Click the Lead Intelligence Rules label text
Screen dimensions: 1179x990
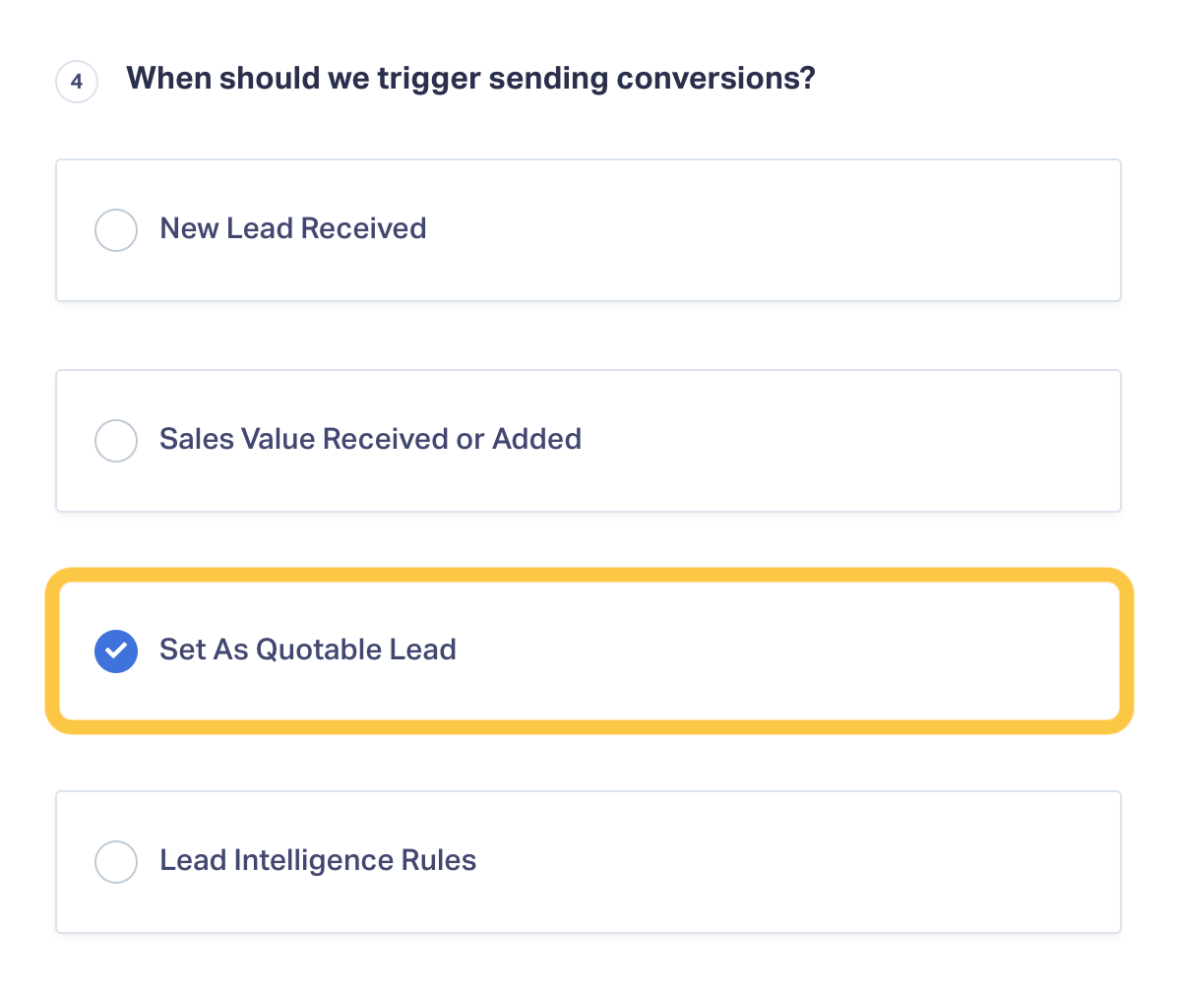pos(318,861)
